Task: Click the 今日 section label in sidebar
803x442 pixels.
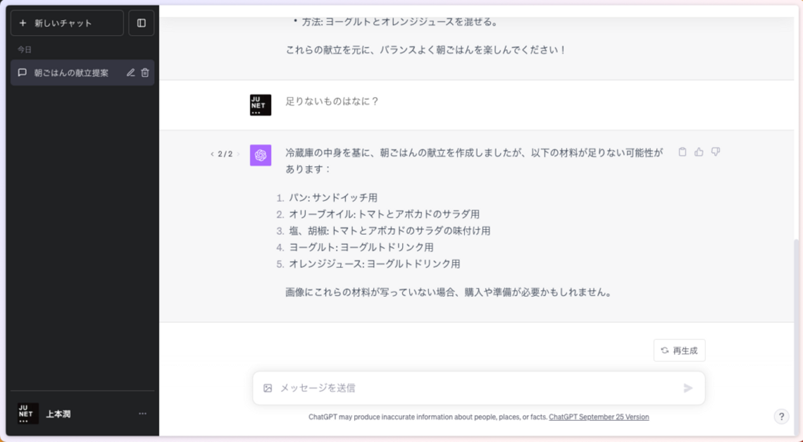Action: [x=25, y=50]
